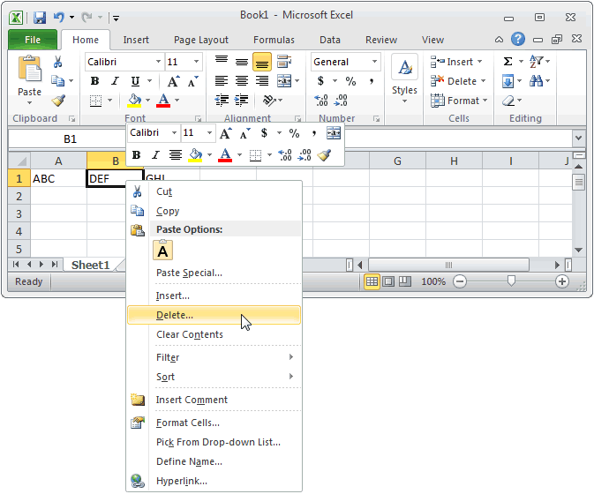Click Increase Font Size icon in ribbon
The image size is (594, 494).
point(174,81)
